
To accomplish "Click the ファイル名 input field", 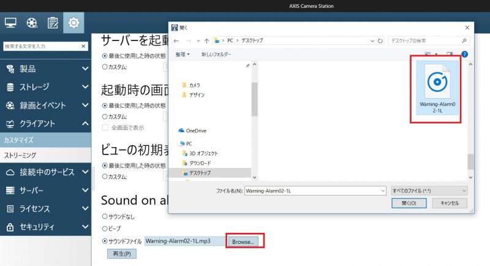I will point(315,191).
